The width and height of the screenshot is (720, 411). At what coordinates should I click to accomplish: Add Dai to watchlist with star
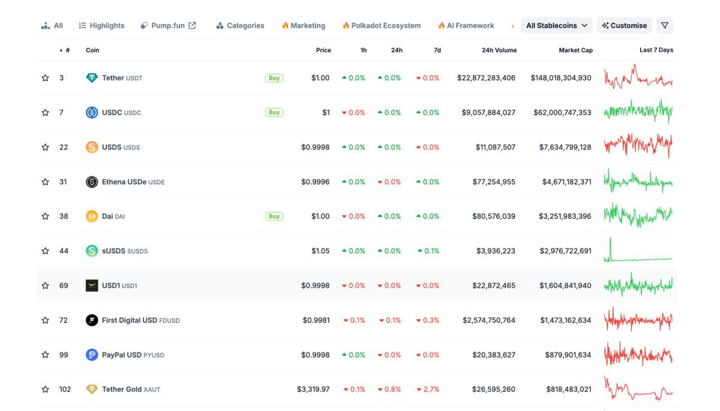[45, 217]
